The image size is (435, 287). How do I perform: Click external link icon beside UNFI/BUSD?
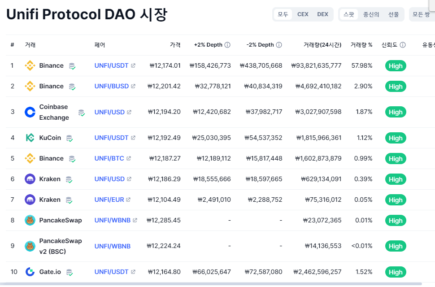pyautogui.click(x=133, y=86)
